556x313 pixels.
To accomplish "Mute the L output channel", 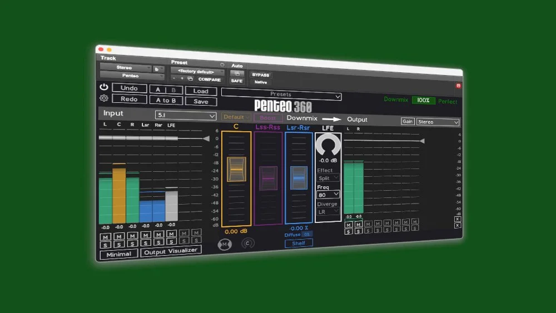I will coord(349,225).
